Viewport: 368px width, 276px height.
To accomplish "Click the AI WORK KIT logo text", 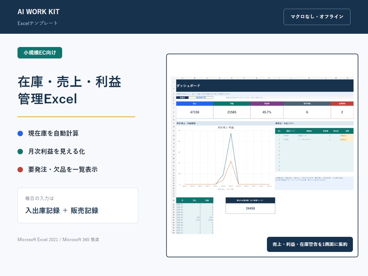I will tap(38, 12).
